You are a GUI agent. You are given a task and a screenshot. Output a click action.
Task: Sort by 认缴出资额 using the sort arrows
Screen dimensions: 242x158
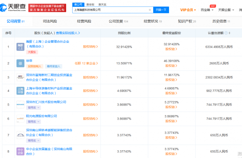[x=229, y=33]
